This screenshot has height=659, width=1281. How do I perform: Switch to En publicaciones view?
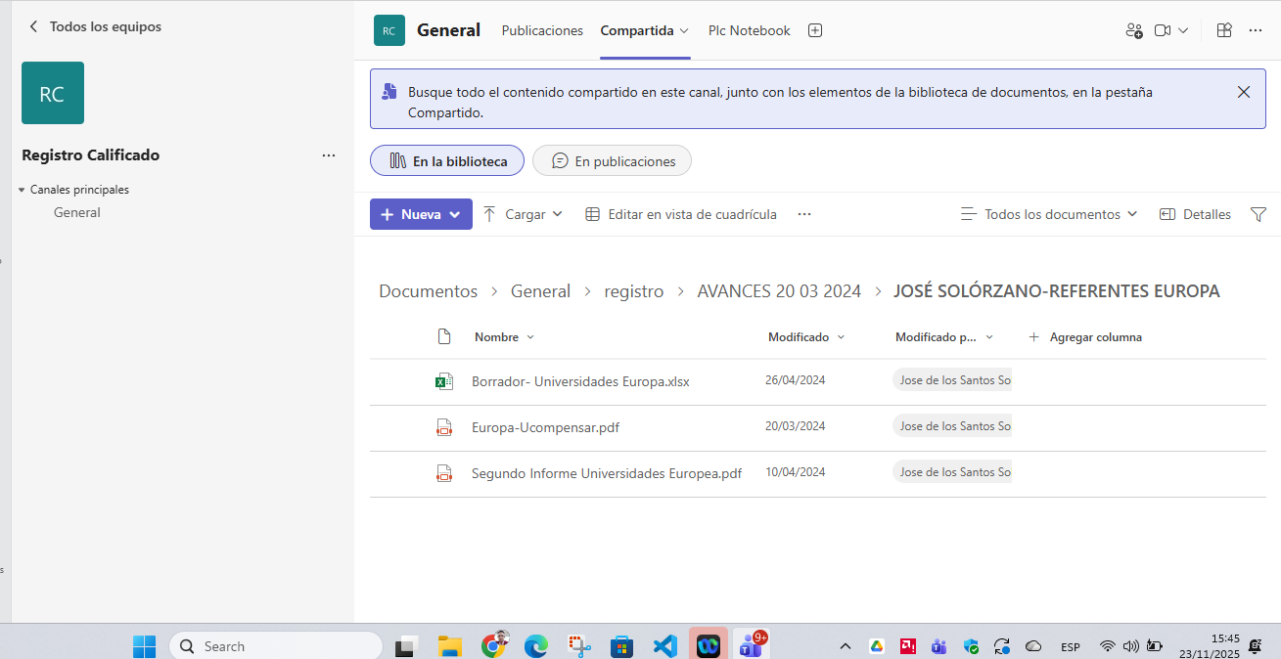click(x=613, y=161)
